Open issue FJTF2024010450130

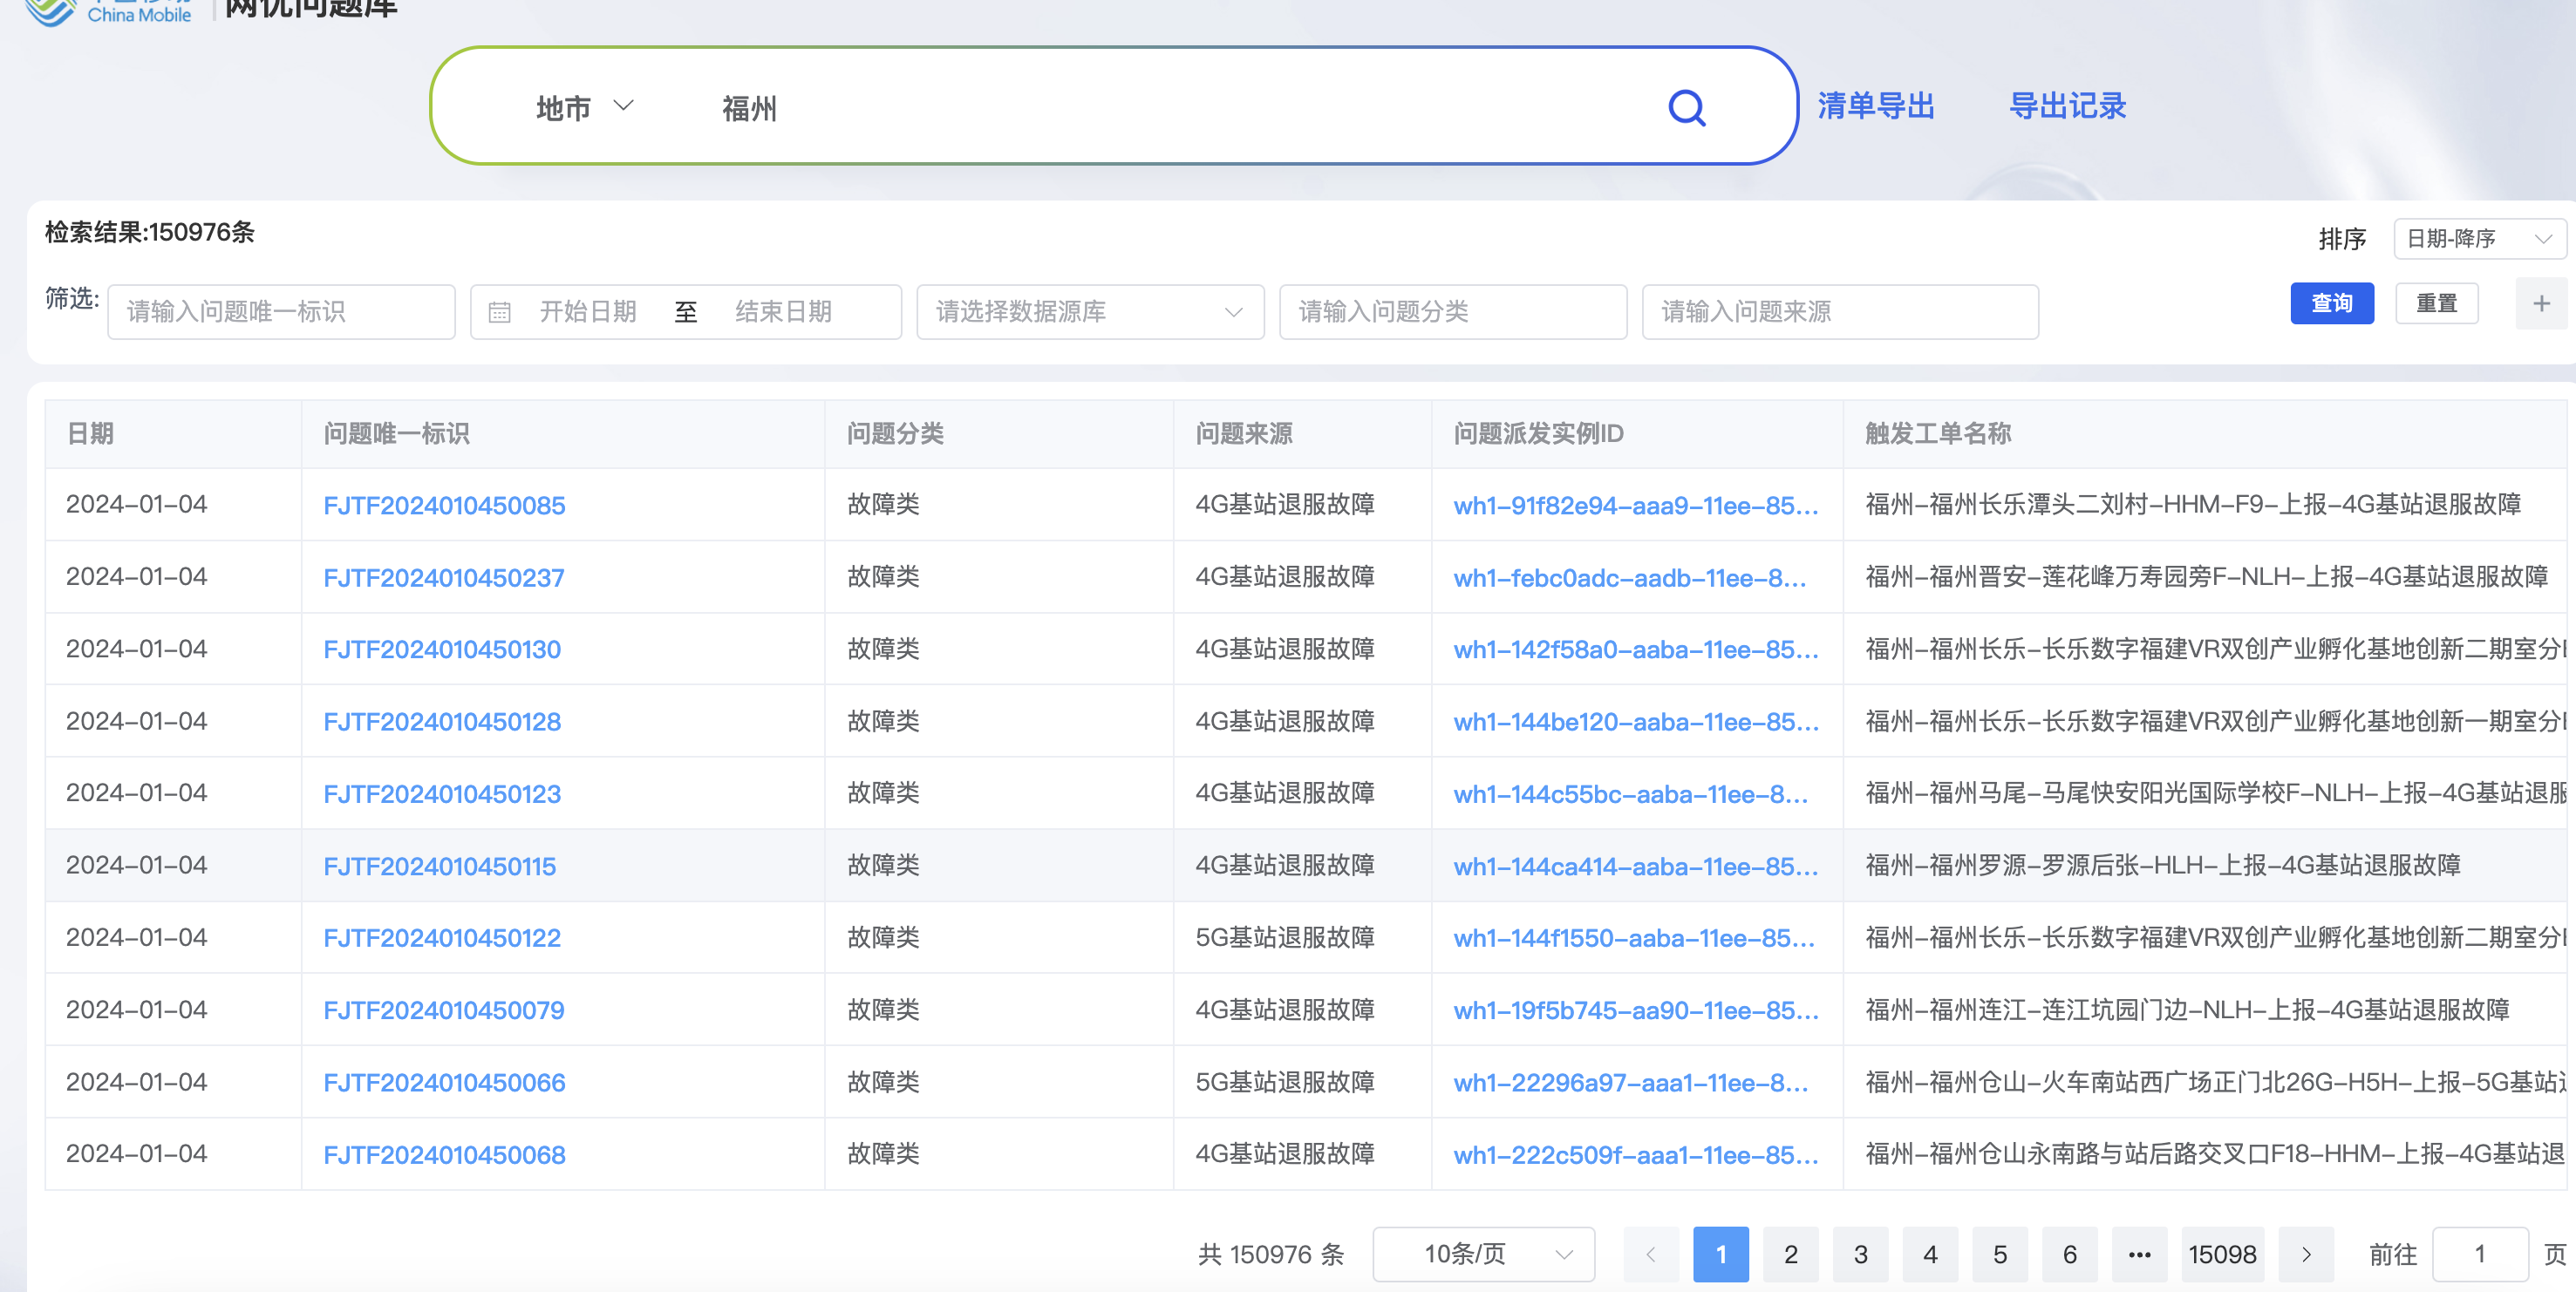pos(442,650)
